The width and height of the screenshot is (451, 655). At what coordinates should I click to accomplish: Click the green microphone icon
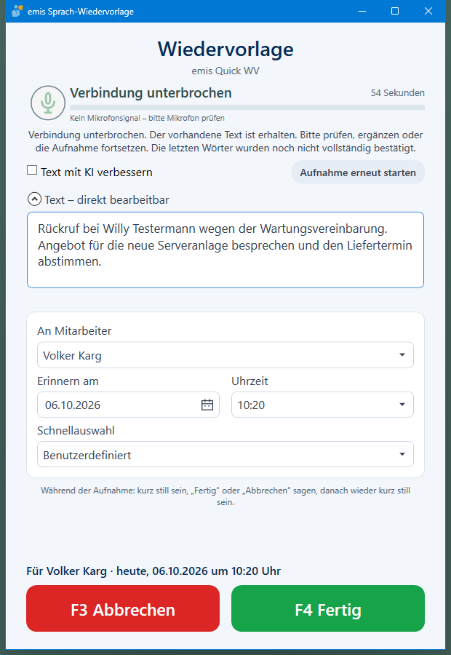pyautogui.click(x=48, y=103)
